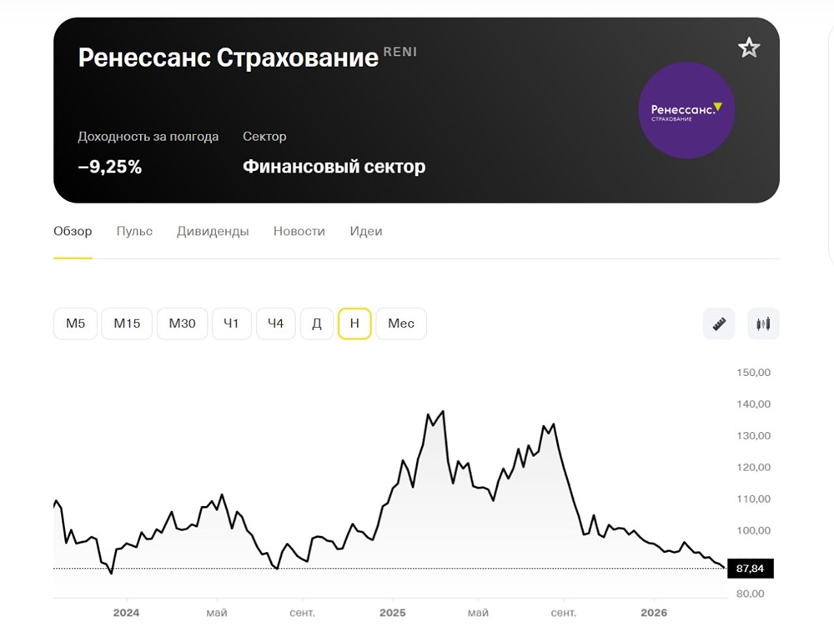Switch to the Ч1 hourly timeframe
834x632 pixels.
click(x=231, y=324)
